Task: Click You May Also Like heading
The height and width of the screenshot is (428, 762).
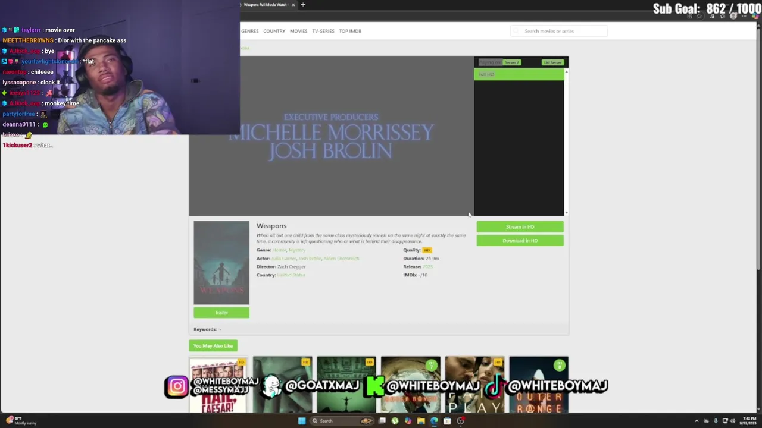Action: click(x=213, y=346)
